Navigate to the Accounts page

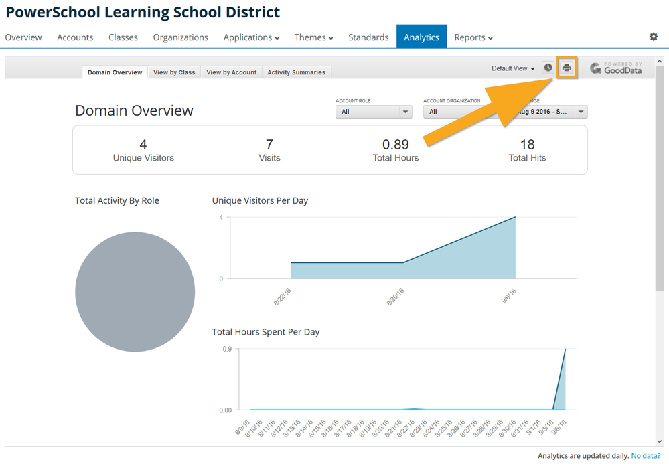75,37
